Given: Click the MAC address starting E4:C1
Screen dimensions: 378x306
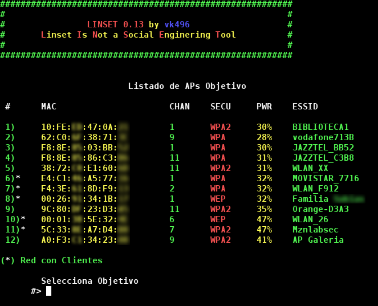Looking at the screenshot, I should pos(85,178).
